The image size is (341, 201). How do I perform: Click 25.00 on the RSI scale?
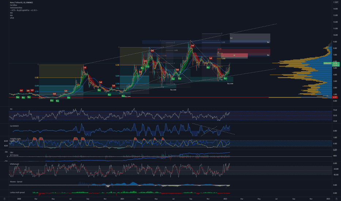click(x=335, y=121)
